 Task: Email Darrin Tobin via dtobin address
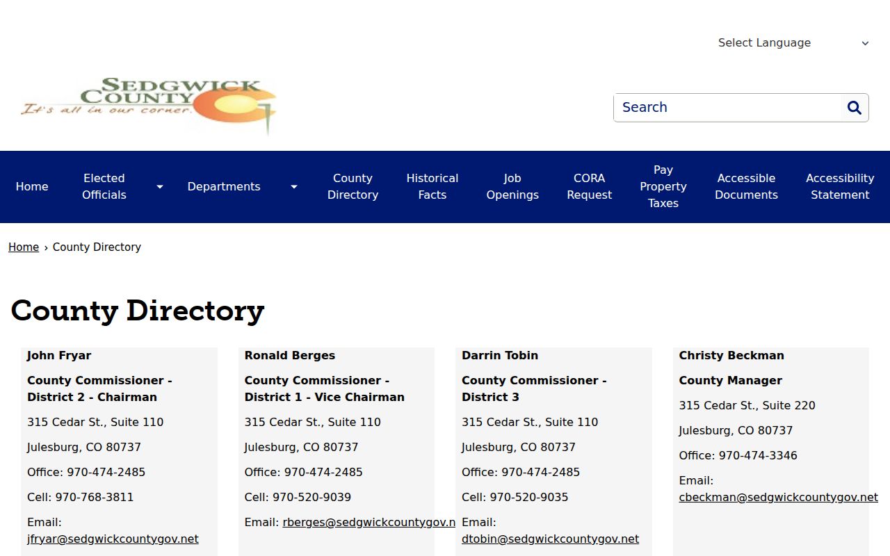(550, 539)
